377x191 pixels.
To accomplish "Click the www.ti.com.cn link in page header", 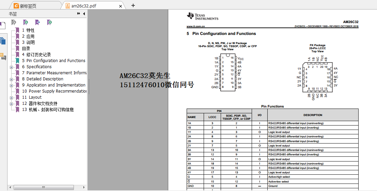I will tap(196, 26).
